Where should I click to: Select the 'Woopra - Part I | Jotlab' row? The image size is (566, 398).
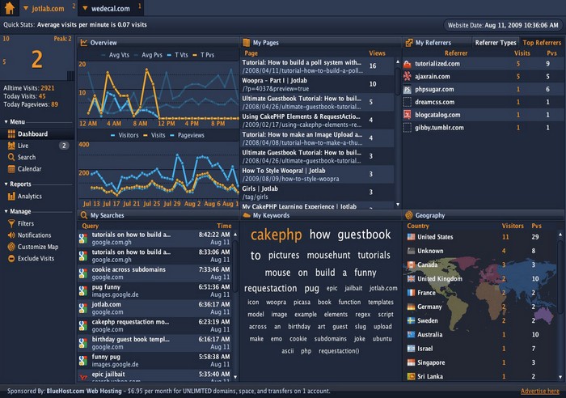tap(317, 84)
